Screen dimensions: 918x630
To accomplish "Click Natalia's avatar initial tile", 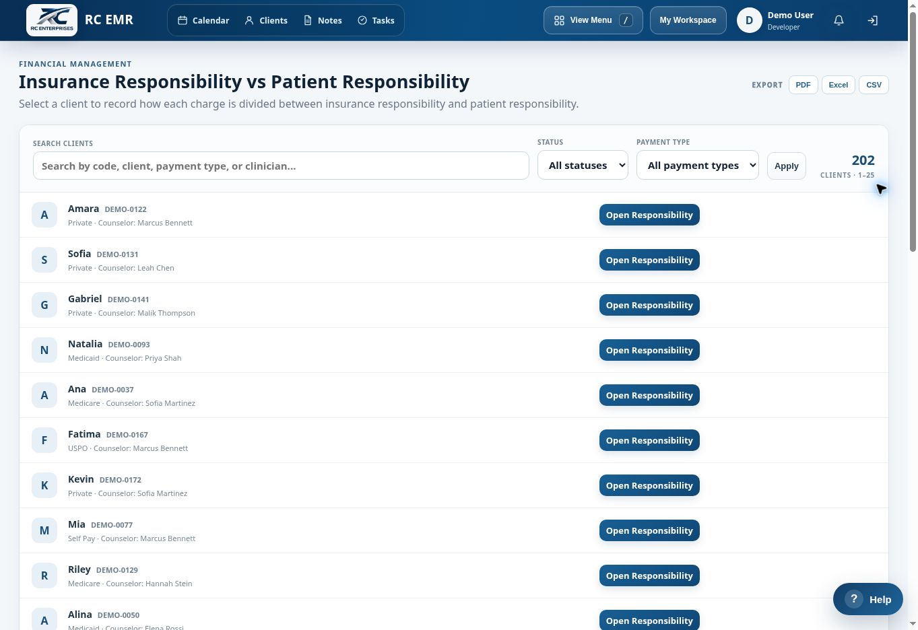I will (44, 350).
